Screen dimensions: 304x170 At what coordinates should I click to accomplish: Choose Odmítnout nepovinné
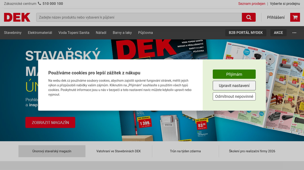pos(234,97)
